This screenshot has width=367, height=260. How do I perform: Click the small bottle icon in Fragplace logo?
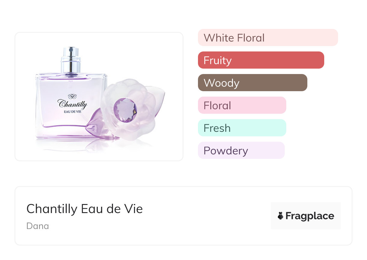click(281, 216)
